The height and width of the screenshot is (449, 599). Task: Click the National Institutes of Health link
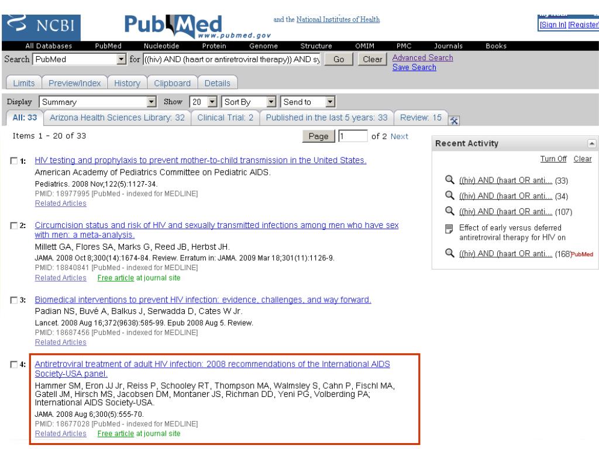(338, 19)
